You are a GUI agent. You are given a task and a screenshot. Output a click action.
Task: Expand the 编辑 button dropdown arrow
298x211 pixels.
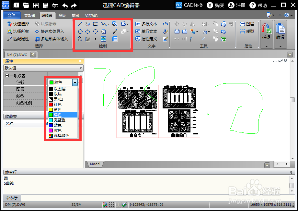[x=280, y=46]
